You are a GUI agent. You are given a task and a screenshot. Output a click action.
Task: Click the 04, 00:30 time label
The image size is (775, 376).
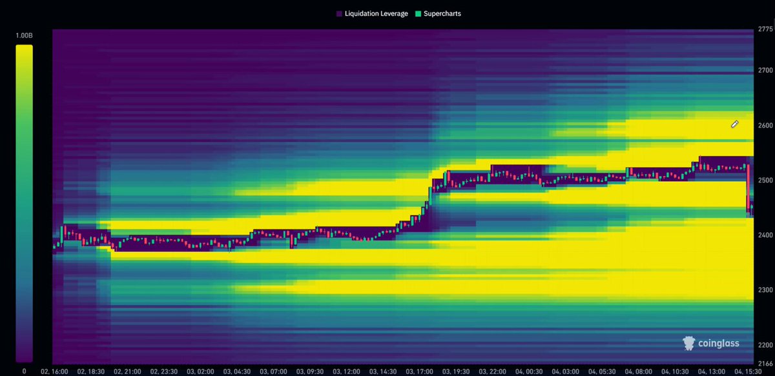click(529, 371)
